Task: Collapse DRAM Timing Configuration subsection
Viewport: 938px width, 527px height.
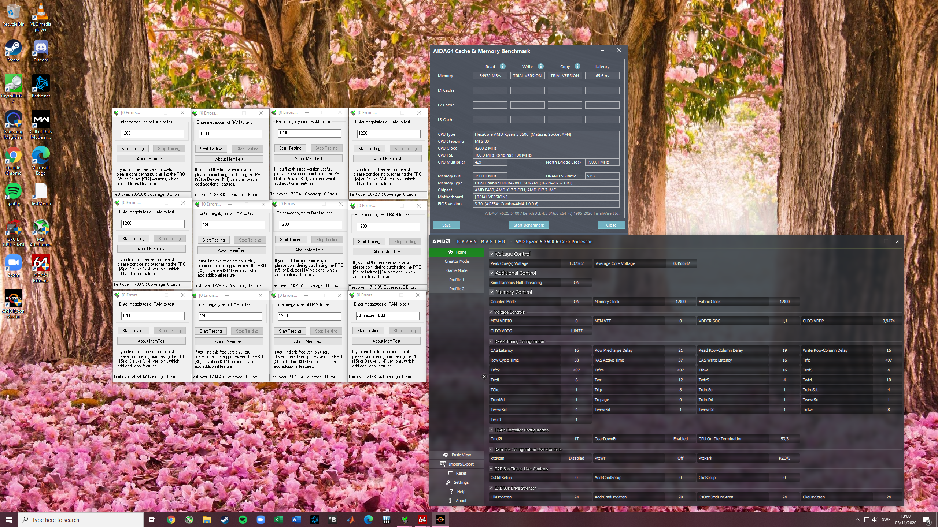Action: pos(491,341)
